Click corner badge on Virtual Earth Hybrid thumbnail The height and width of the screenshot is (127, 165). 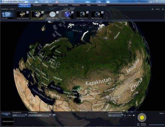pyautogui.click(x=43, y=13)
